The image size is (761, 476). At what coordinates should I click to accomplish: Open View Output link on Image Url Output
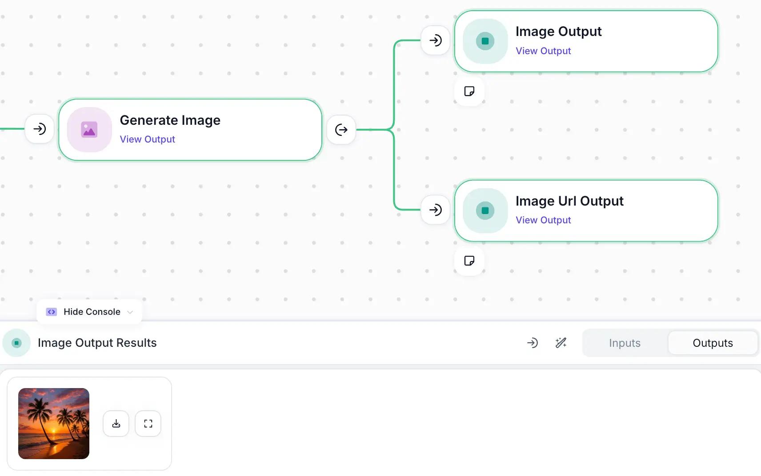(x=543, y=220)
